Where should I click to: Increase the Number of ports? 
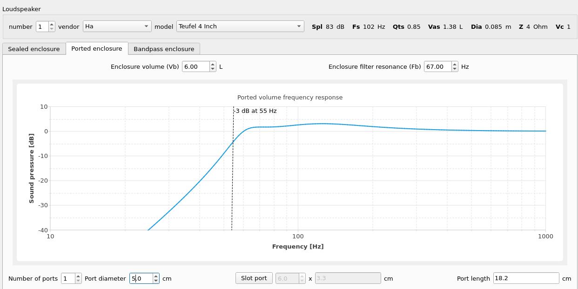click(78, 276)
